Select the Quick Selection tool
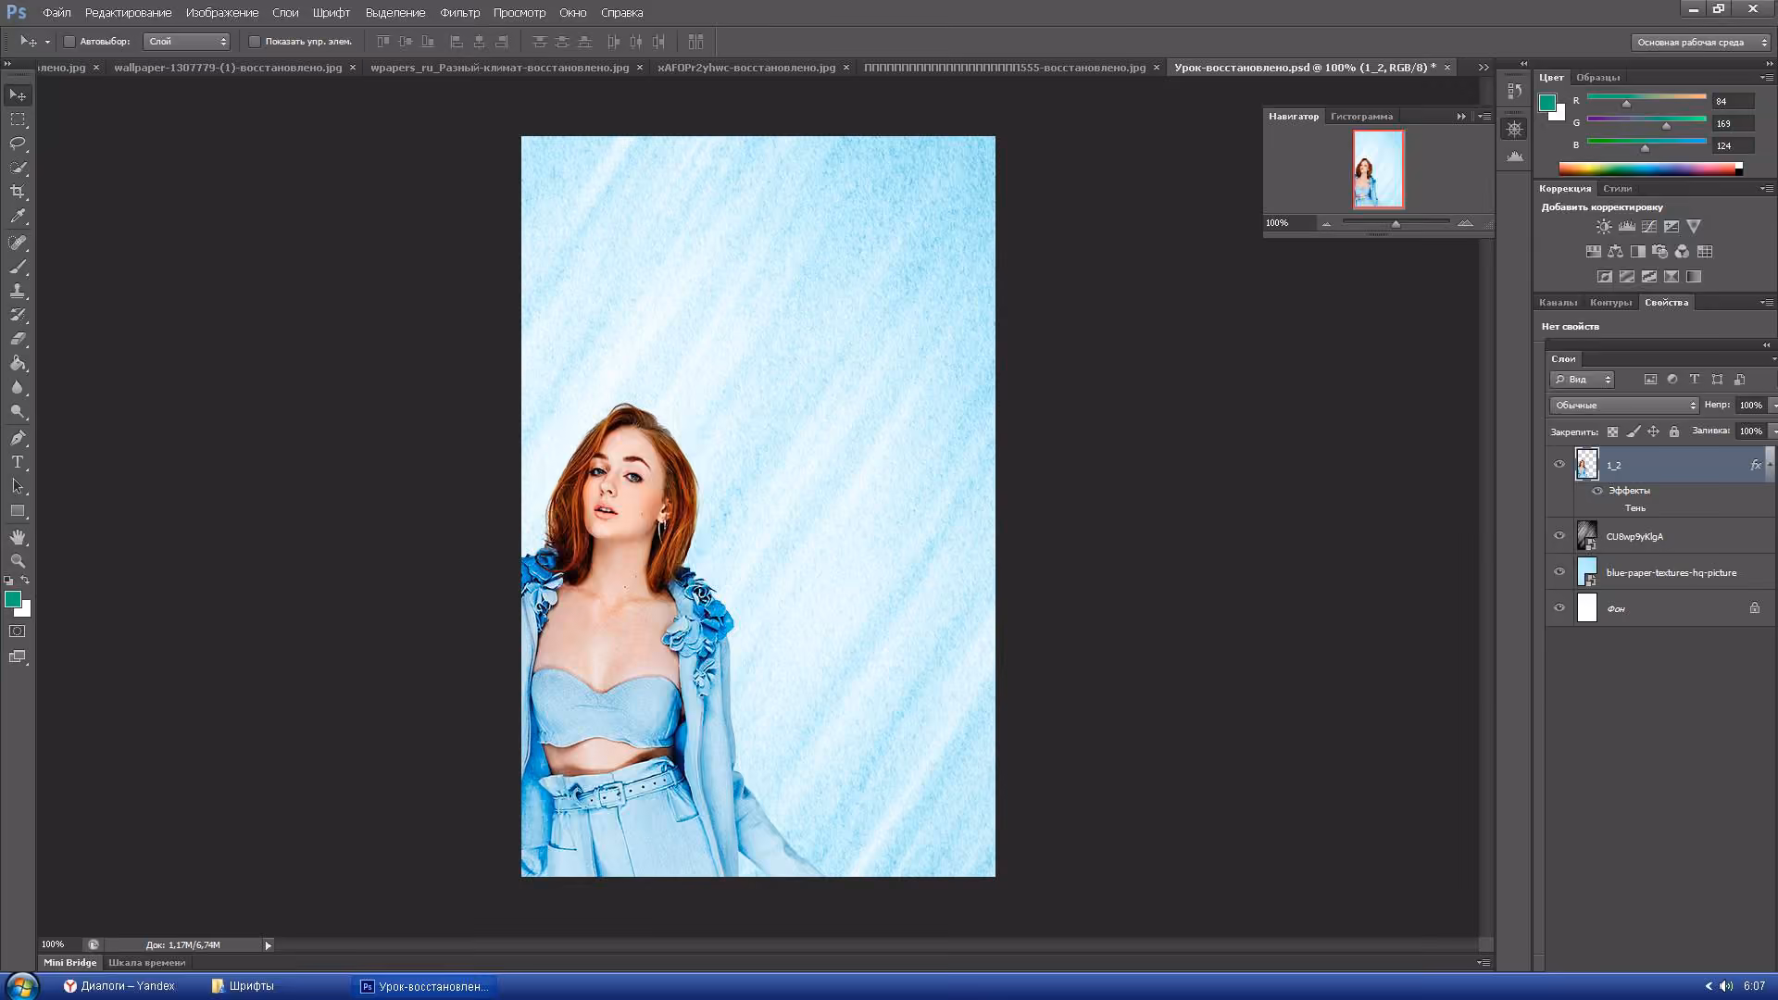 [18, 168]
